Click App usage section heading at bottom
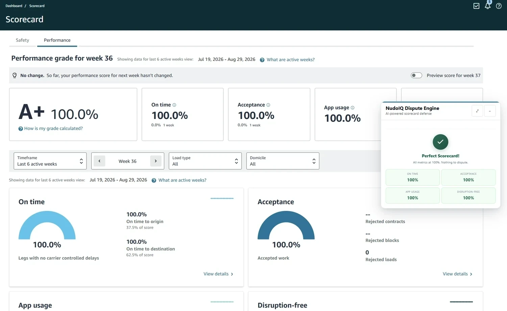The width and height of the screenshot is (507, 311). tap(35, 305)
